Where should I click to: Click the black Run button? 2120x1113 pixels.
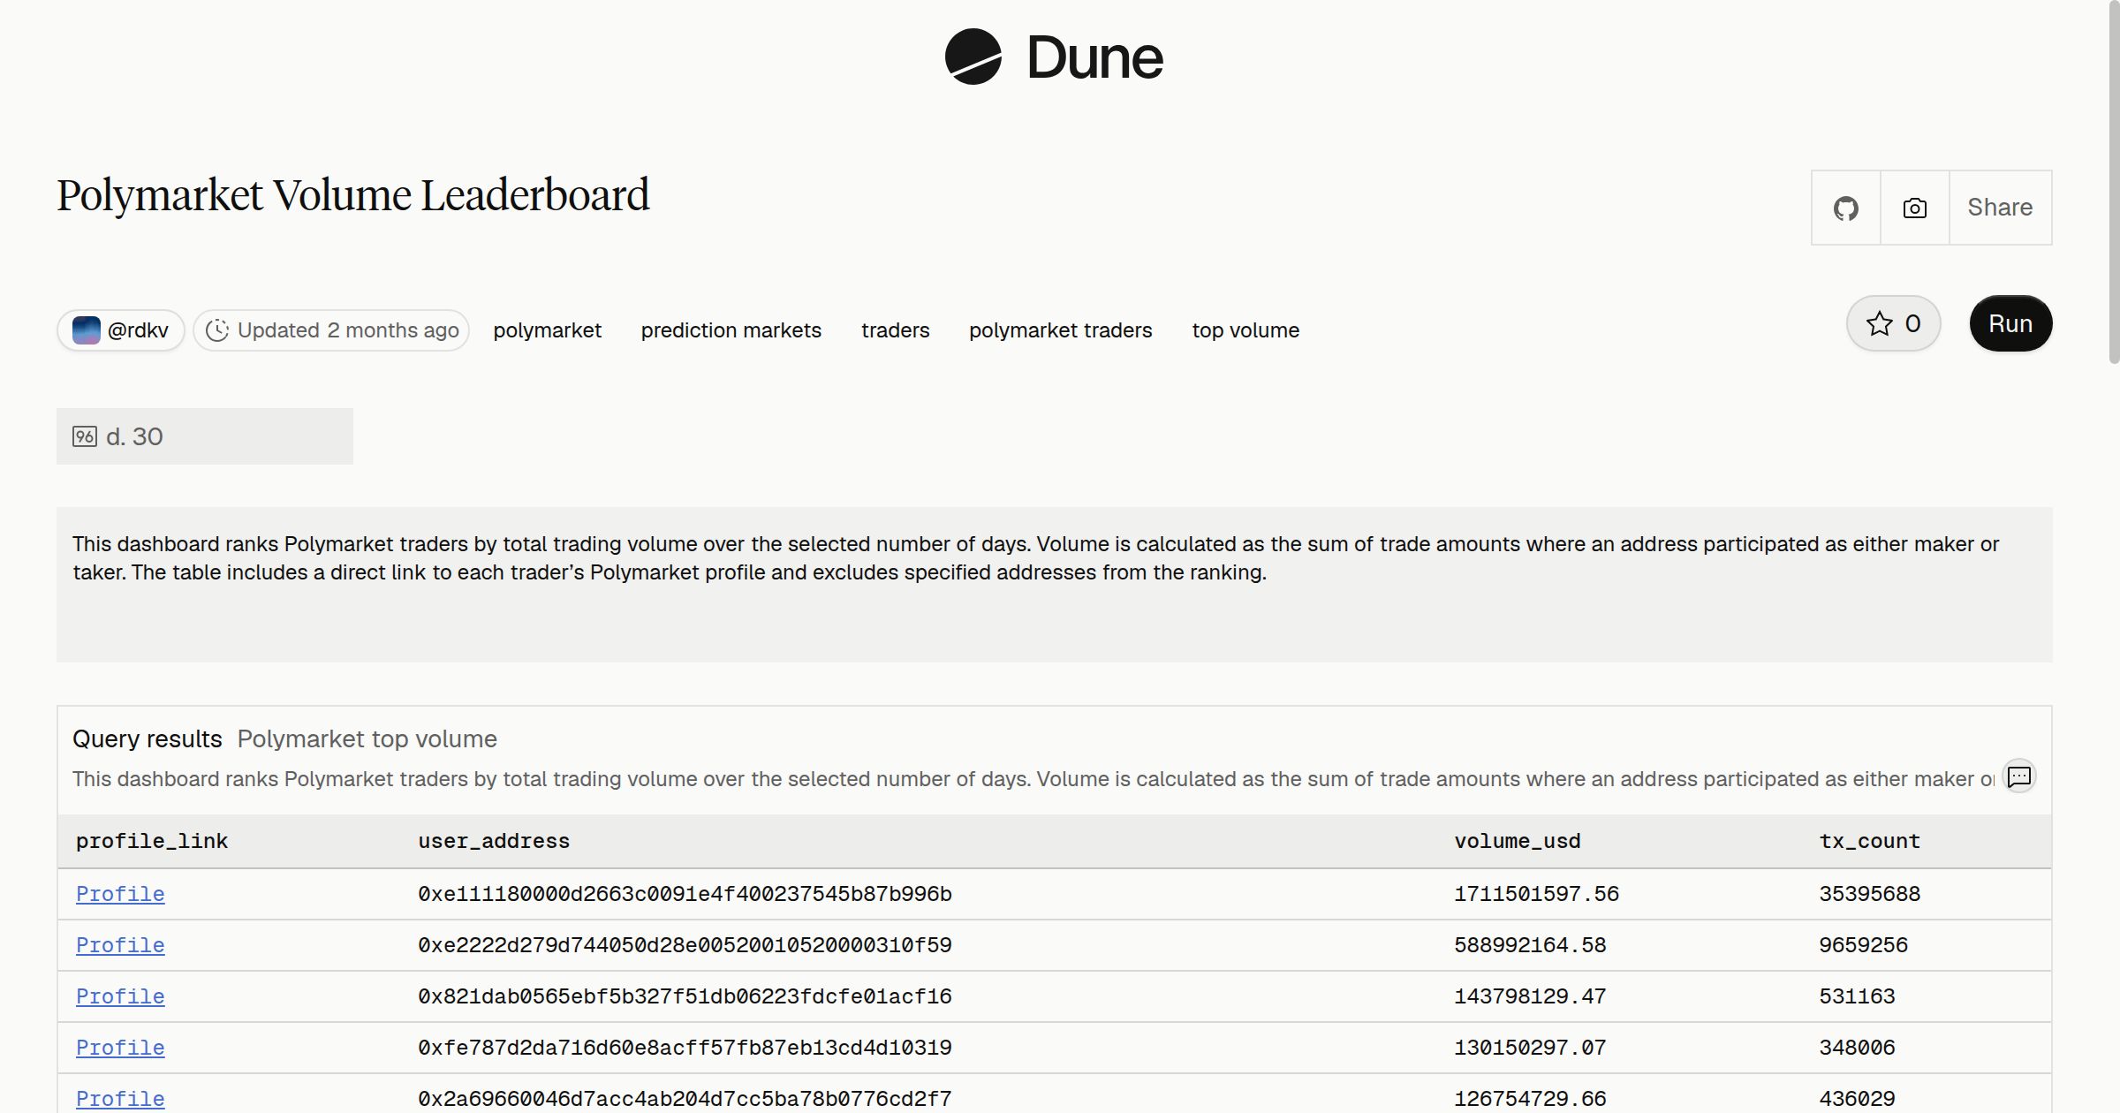pos(2010,323)
